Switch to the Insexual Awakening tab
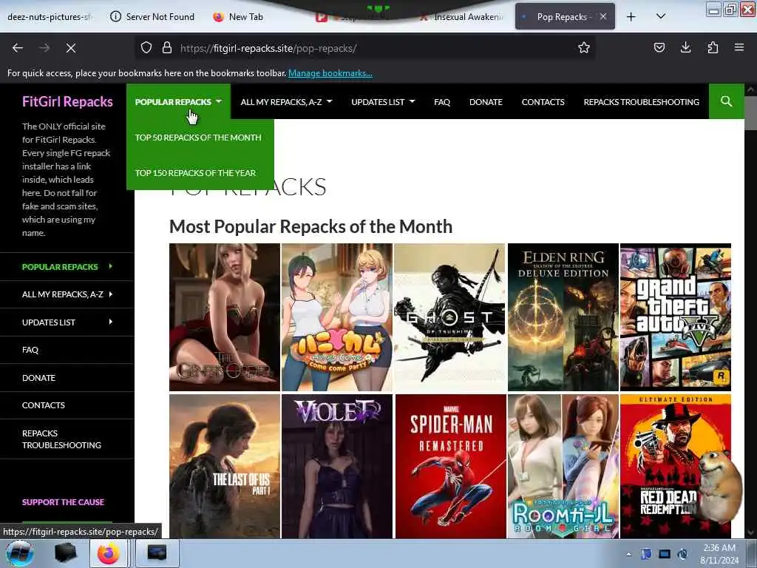 click(x=462, y=17)
